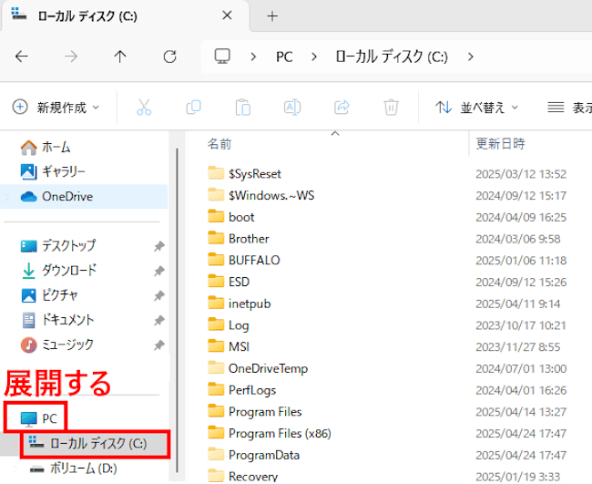Open the 表示 view options
Screen dimensions: 592x484
click(x=569, y=108)
